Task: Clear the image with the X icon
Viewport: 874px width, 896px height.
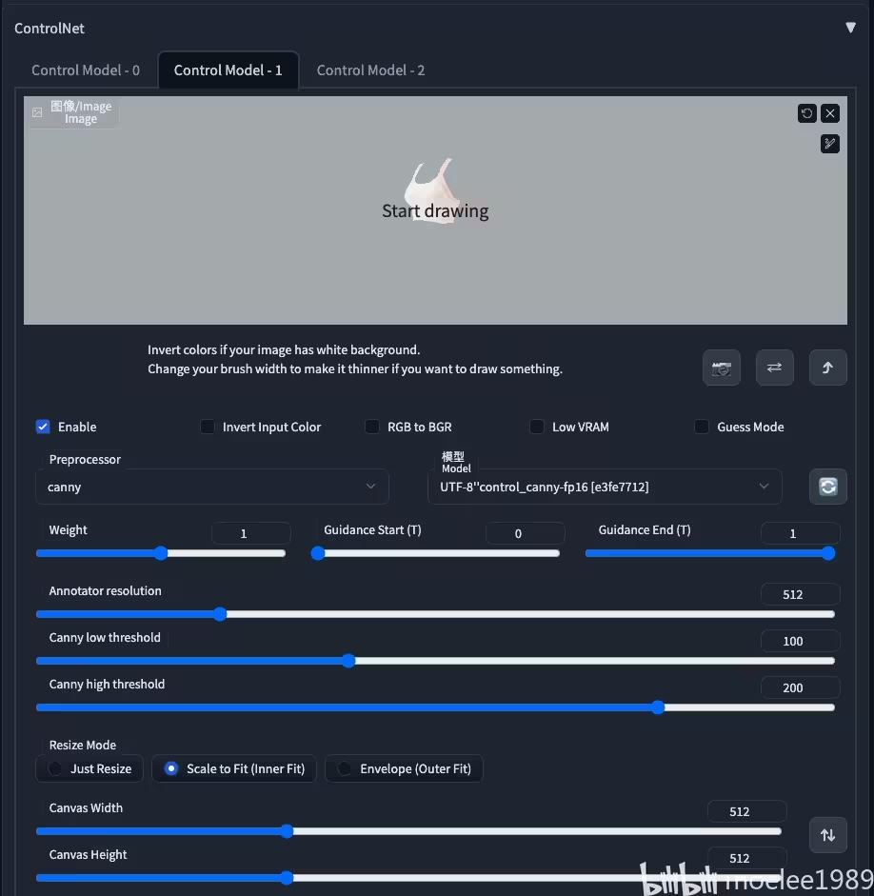Action: point(830,113)
